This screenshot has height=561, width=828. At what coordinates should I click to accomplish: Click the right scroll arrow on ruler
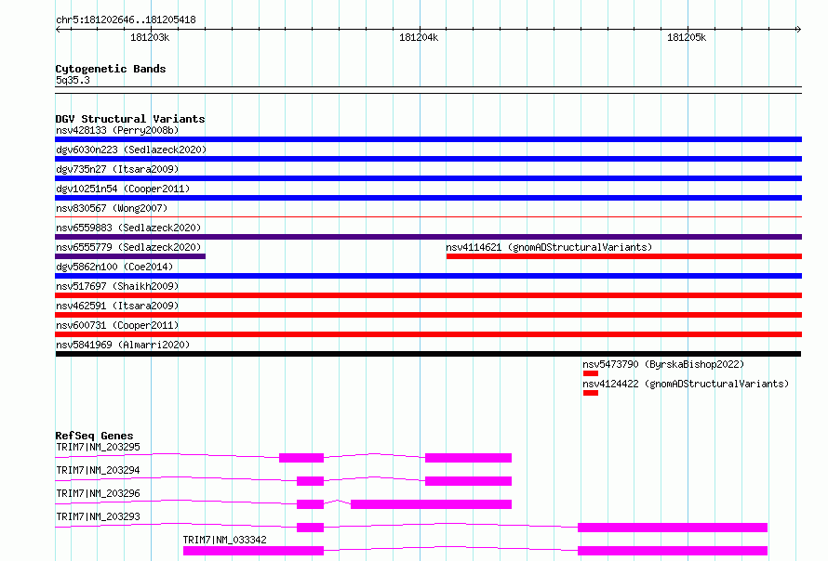(x=798, y=29)
